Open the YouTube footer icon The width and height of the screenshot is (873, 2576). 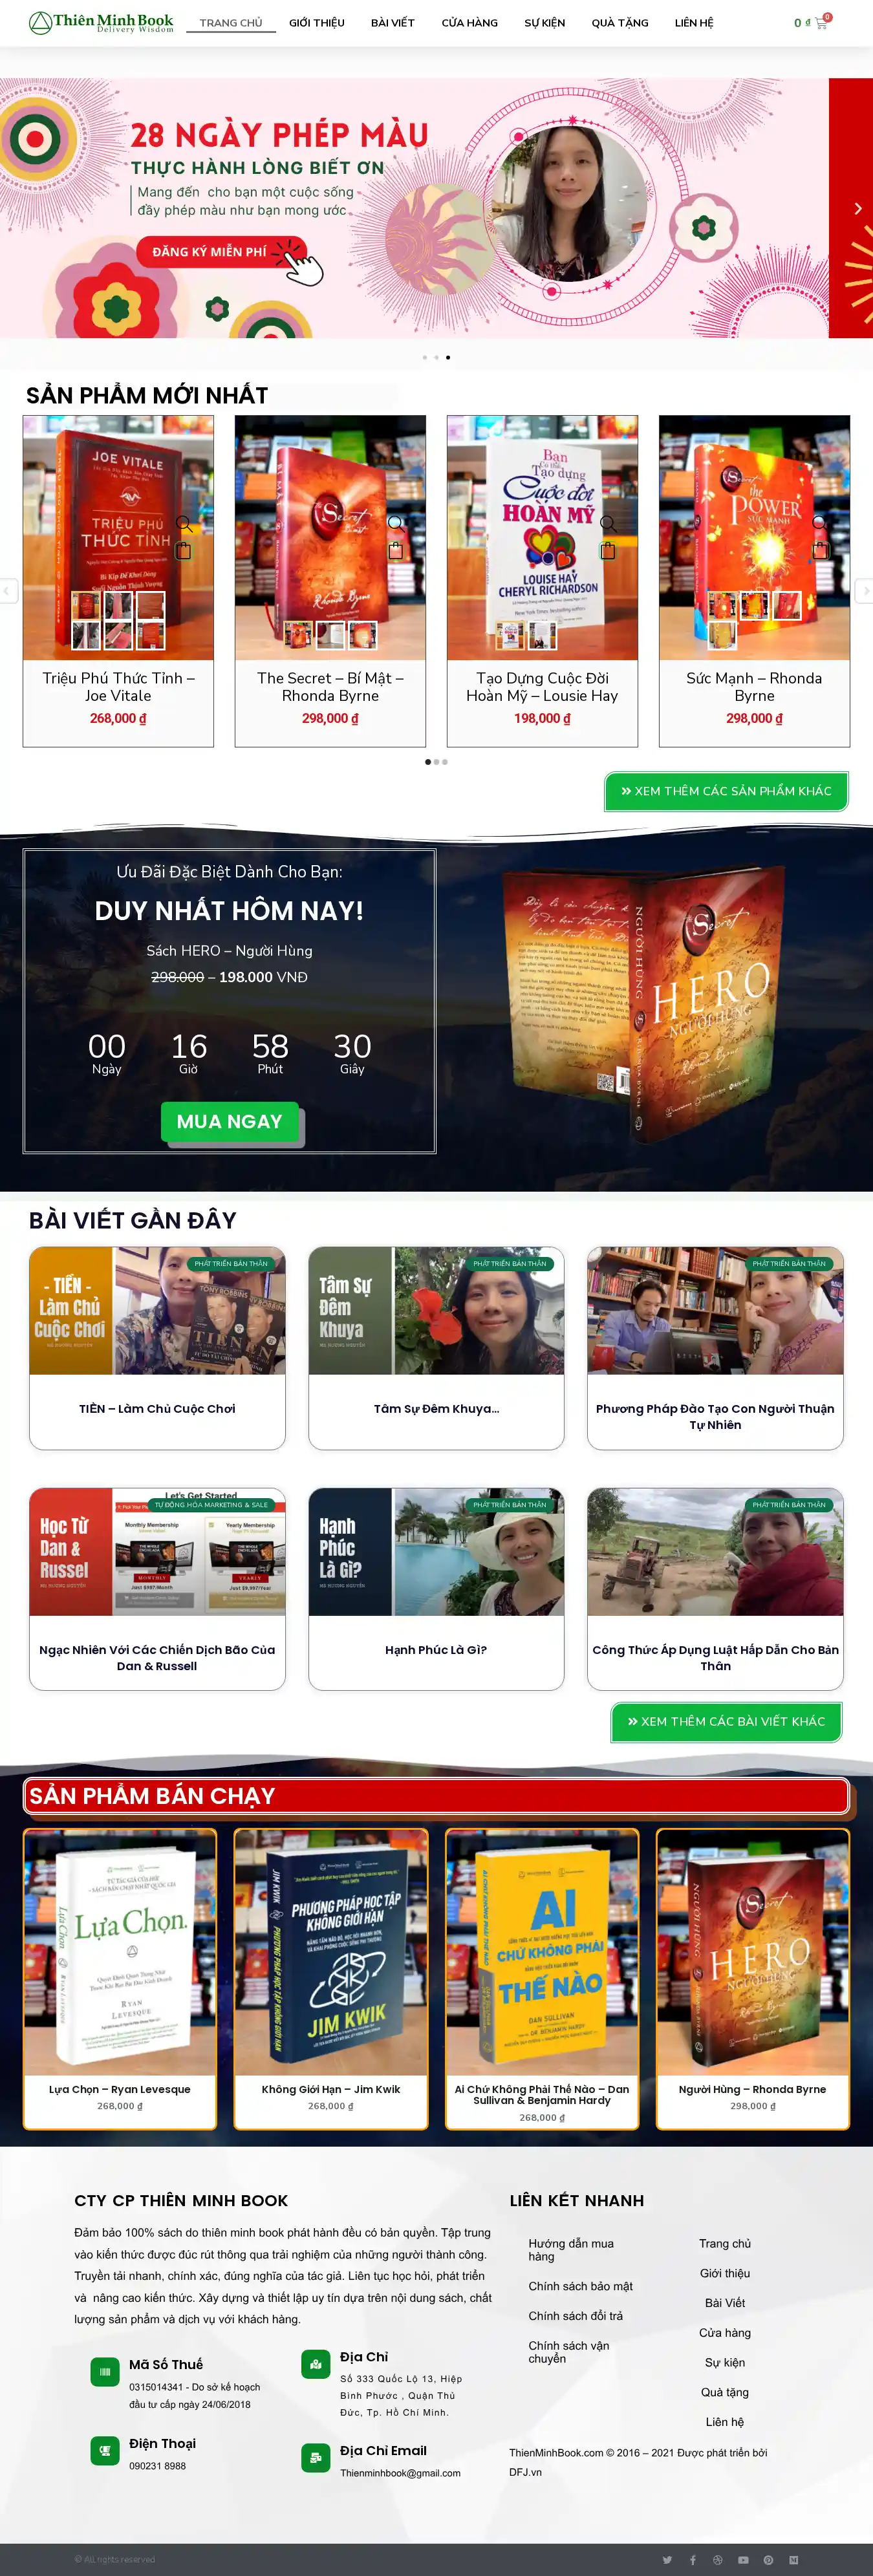(x=743, y=2560)
